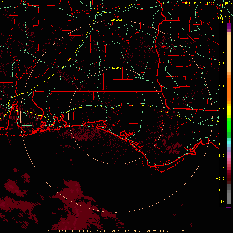The width and height of the screenshot is (233, 233).
Task: Click the 2.6 value on the color scale
Action: [x=221, y=133]
